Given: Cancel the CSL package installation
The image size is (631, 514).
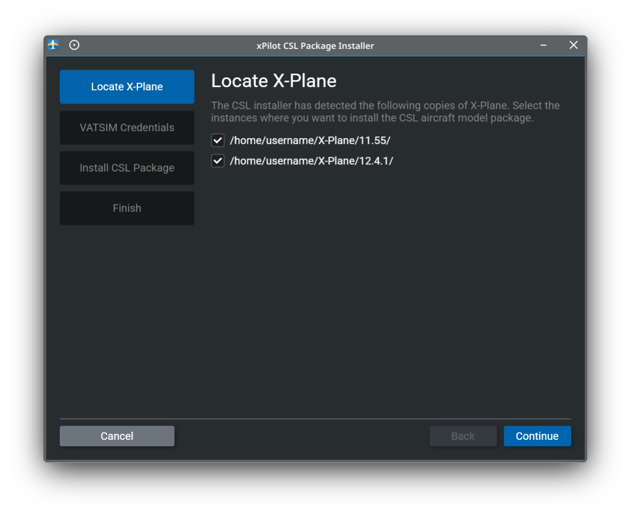Looking at the screenshot, I should pos(117,436).
